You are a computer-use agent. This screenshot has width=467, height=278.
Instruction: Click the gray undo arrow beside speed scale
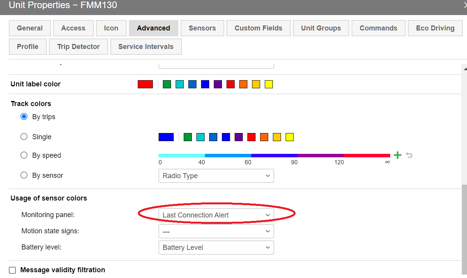409,155
